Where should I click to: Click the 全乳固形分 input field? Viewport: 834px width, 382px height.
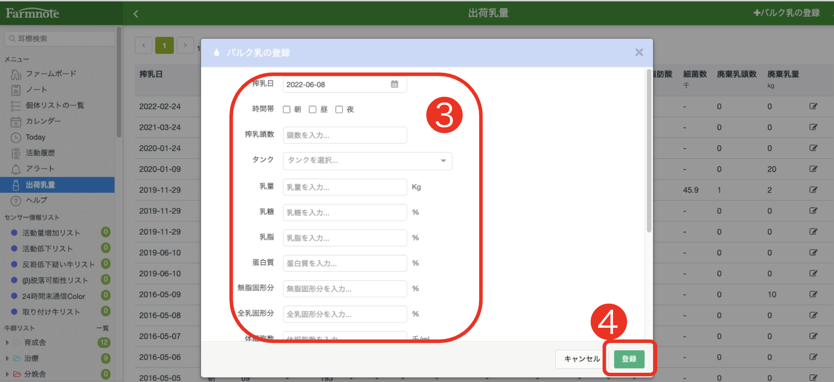(x=345, y=314)
